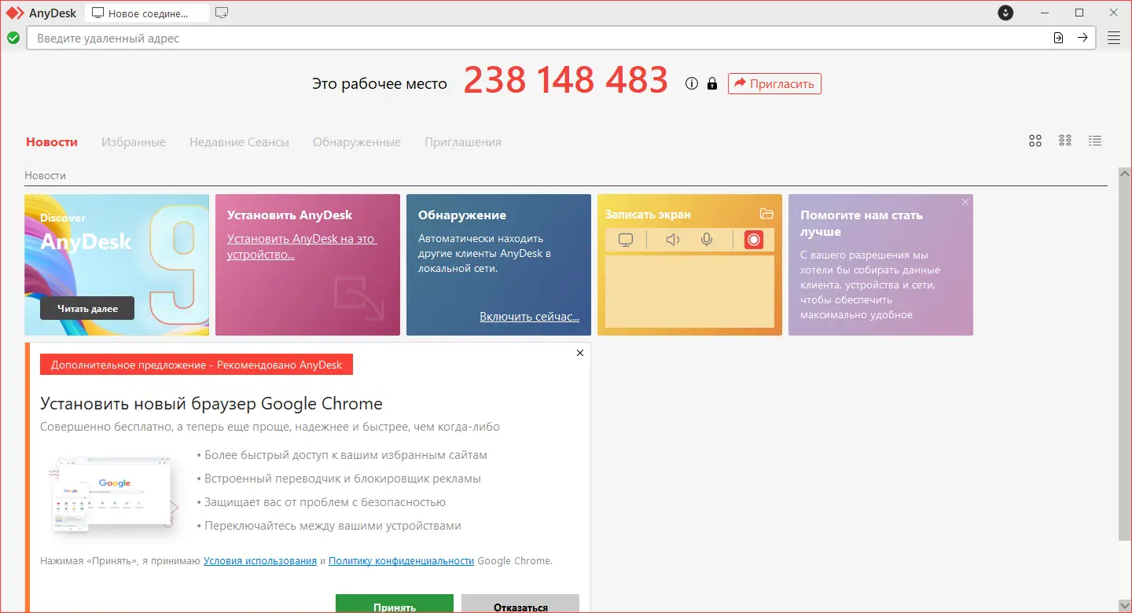This screenshot has height=613, width=1132.
Task: Switch to large tiles view
Action: pos(1035,141)
